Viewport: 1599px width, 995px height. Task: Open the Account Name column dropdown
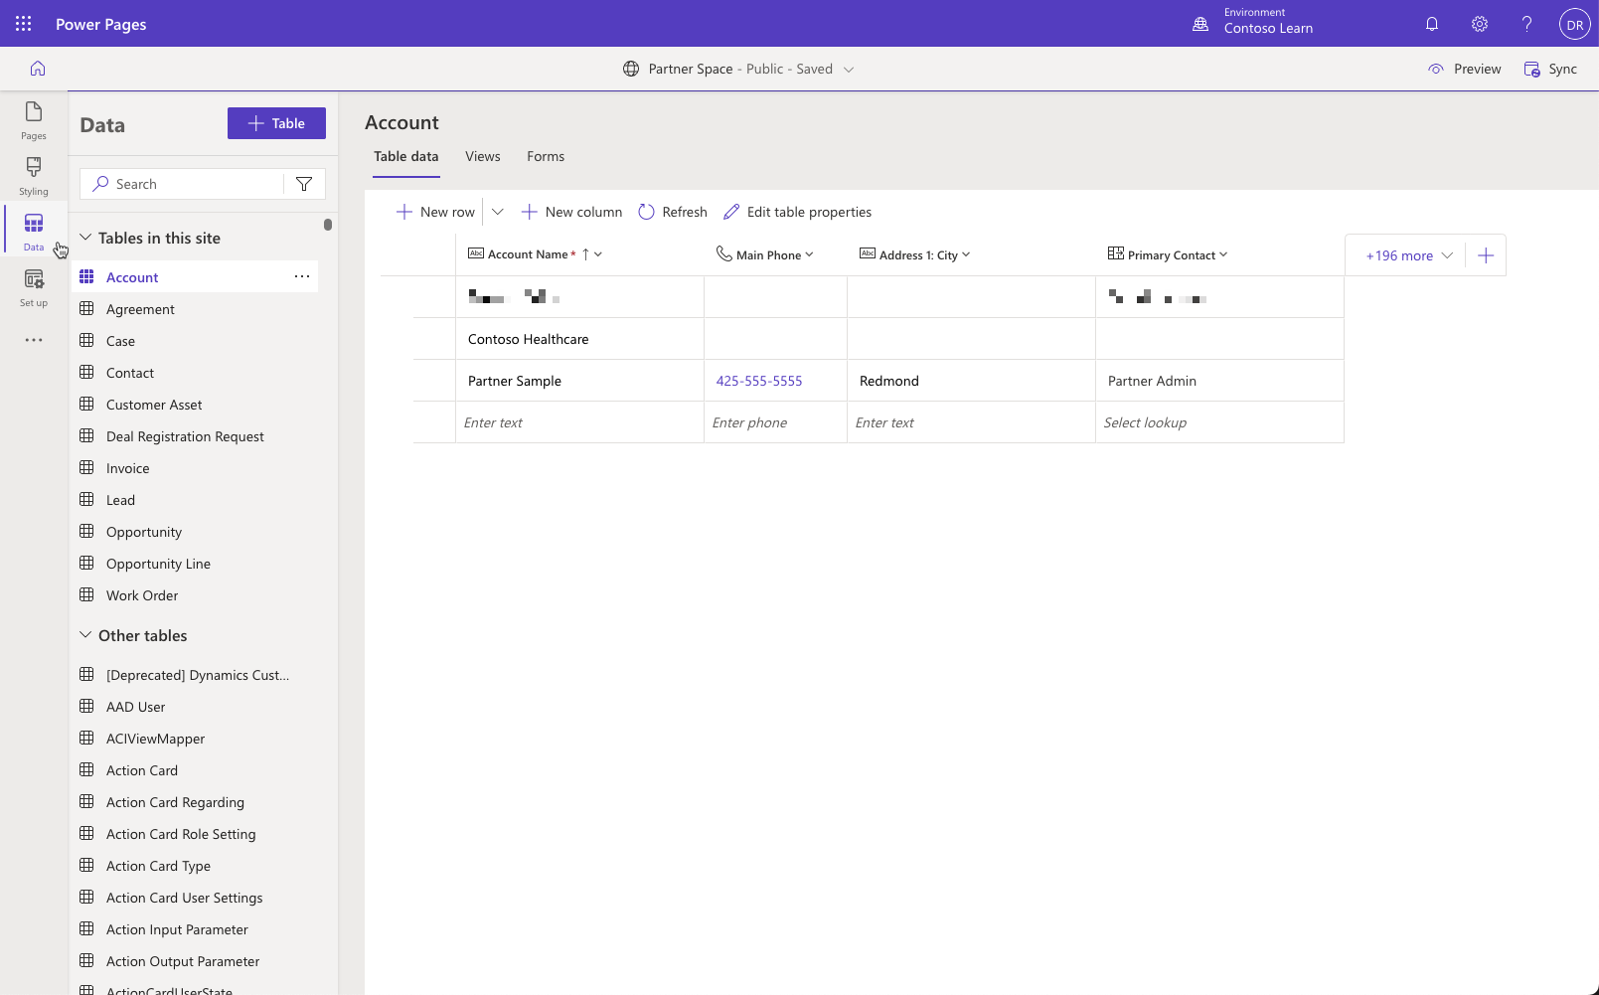coord(597,253)
